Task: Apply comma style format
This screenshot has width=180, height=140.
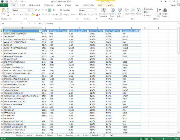Action: click(88, 14)
